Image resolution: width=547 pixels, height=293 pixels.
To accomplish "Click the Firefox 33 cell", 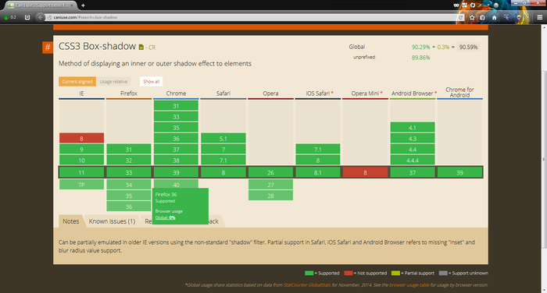I will (129, 172).
